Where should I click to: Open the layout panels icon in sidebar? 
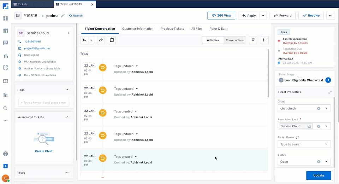click(6, 68)
